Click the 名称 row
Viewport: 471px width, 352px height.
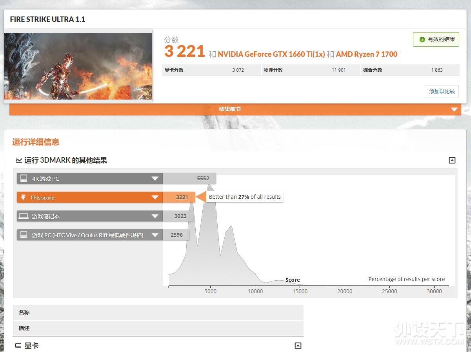click(x=158, y=312)
